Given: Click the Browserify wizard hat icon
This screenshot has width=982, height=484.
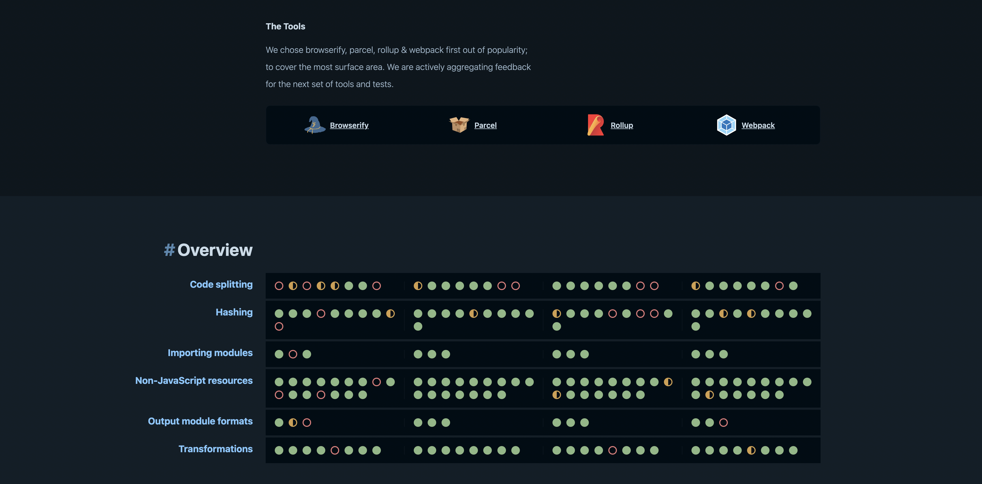Looking at the screenshot, I should pyautogui.click(x=315, y=125).
